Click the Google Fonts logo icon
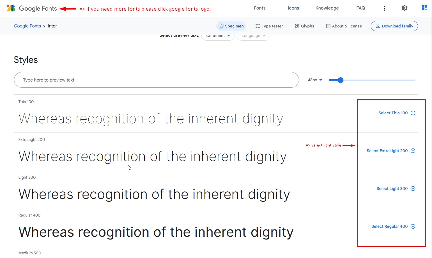The image size is (432, 258). pos(11,8)
